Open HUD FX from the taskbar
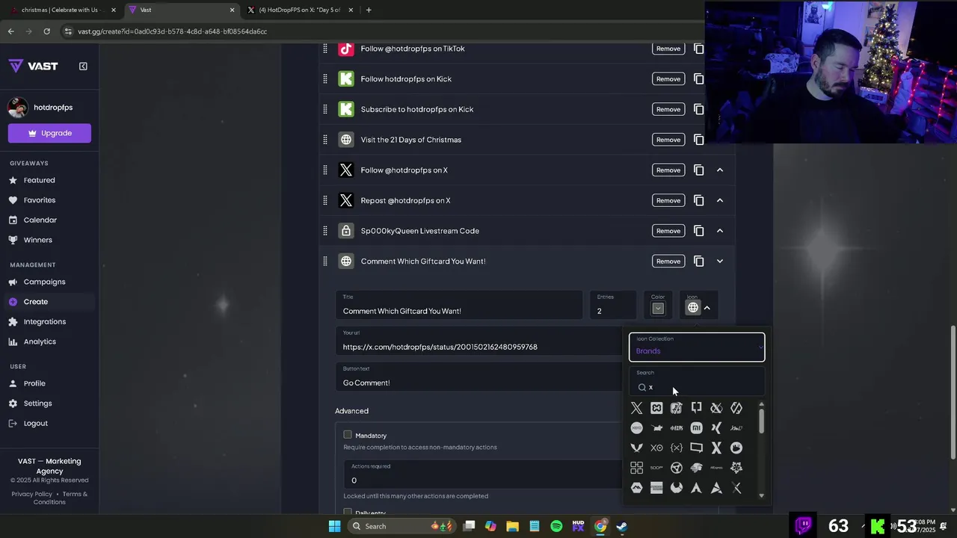 click(578, 526)
